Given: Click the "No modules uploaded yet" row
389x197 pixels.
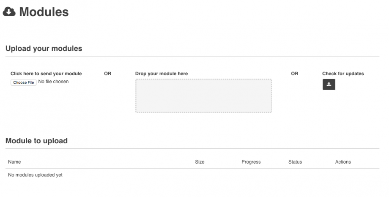Looking at the screenshot, I should 36,175.
